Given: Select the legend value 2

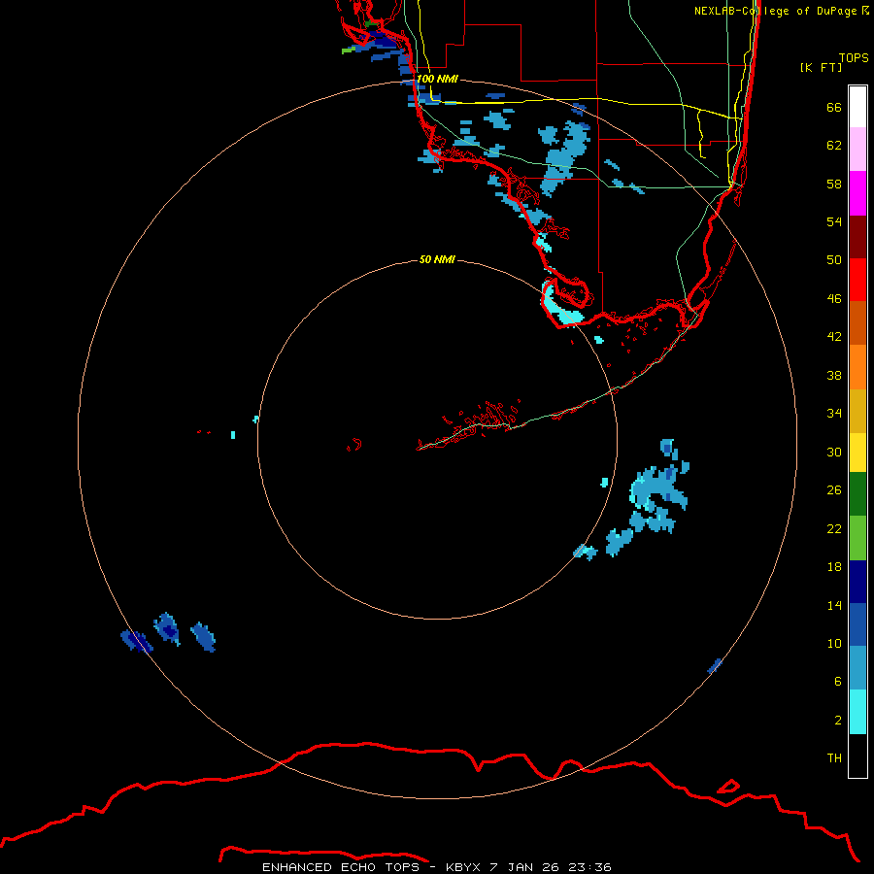Looking at the screenshot, I should tap(838, 720).
